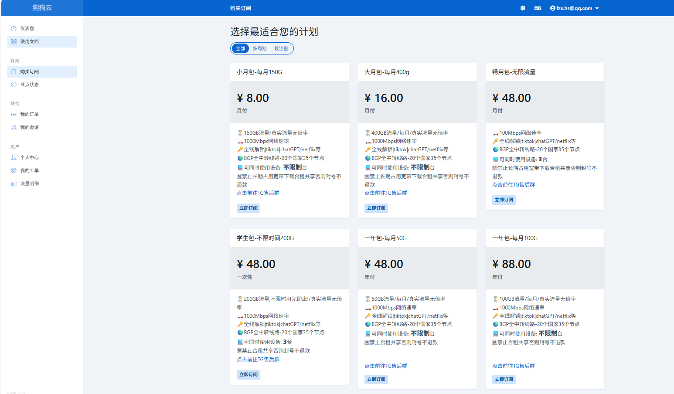Open 流量明细 bar chart icon
The width and height of the screenshot is (674, 394).
click(14, 184)
